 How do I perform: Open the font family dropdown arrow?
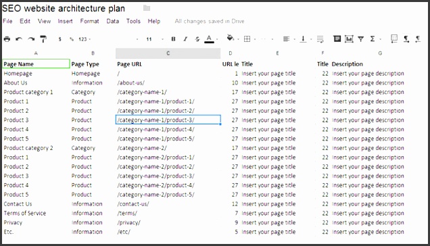pyautogui.click(x=137, y=39)
